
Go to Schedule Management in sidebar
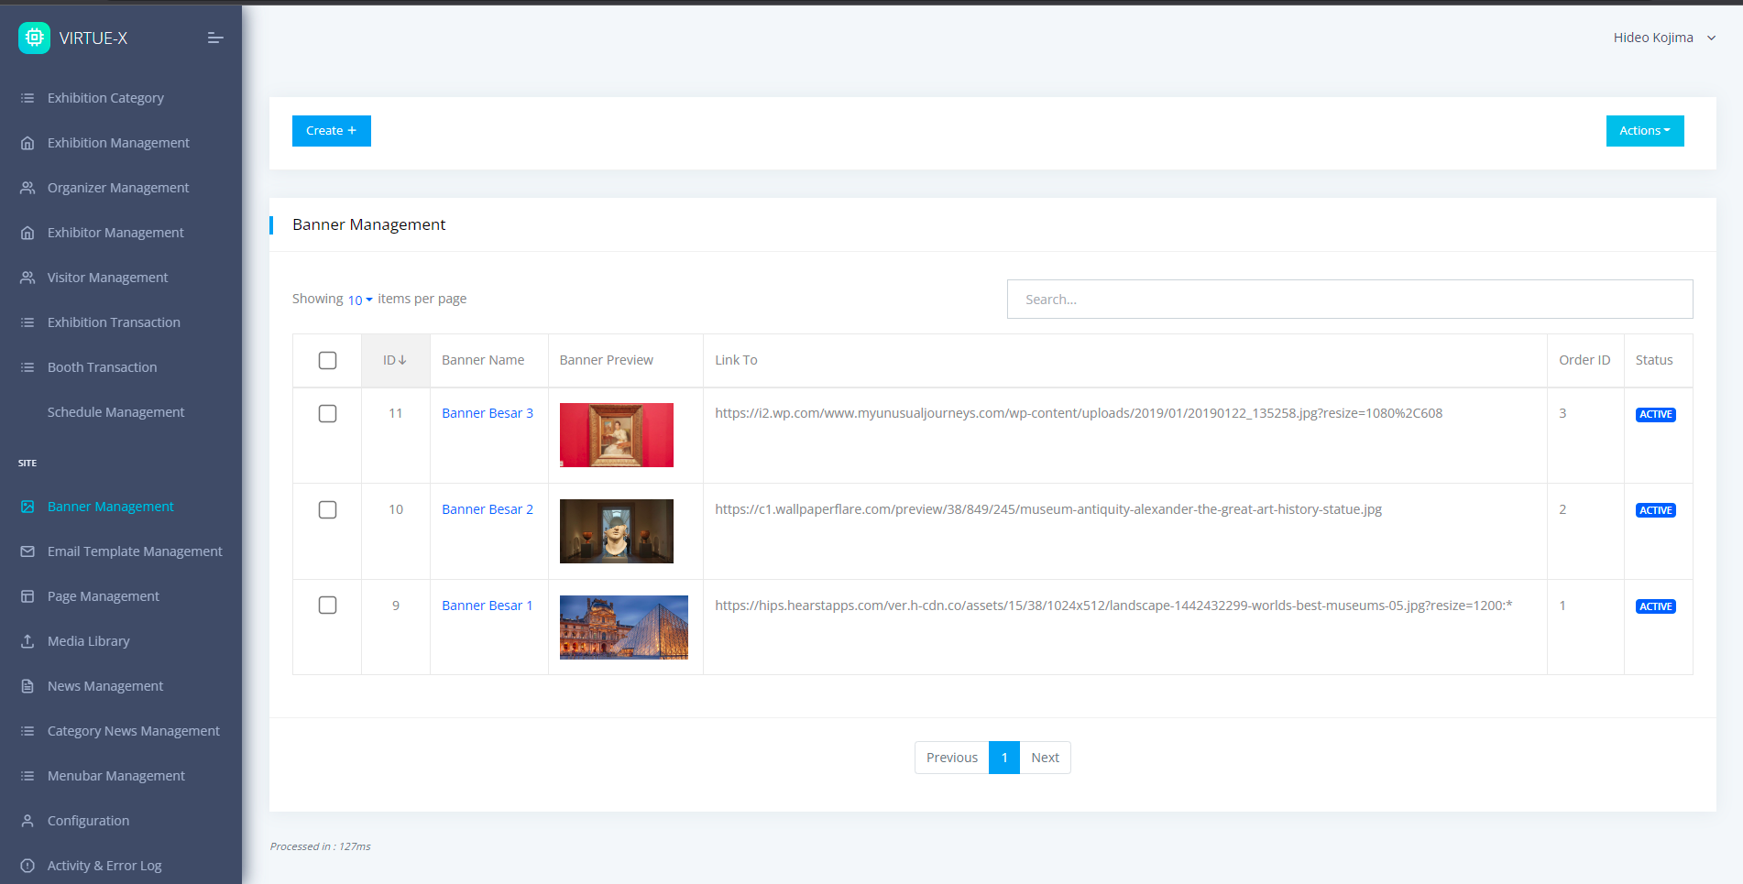click(115, 412)
